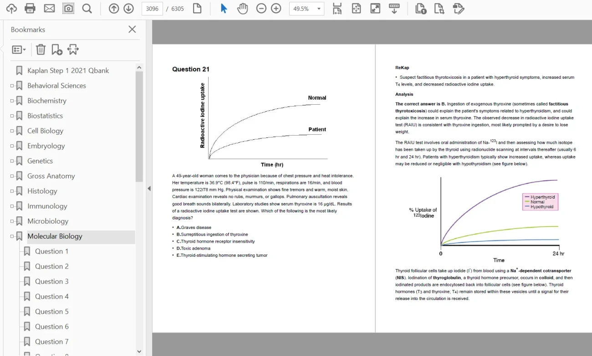Expand the Cell Biology bookmark node
The image size is (592, 356).
pyautogui.click(x=12, y=131)
